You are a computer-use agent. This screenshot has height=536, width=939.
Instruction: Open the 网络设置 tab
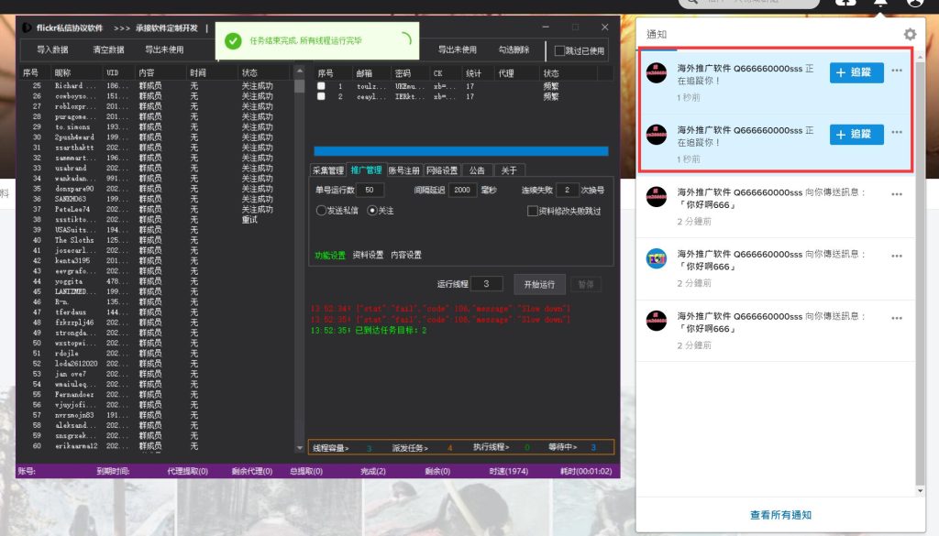441,170
